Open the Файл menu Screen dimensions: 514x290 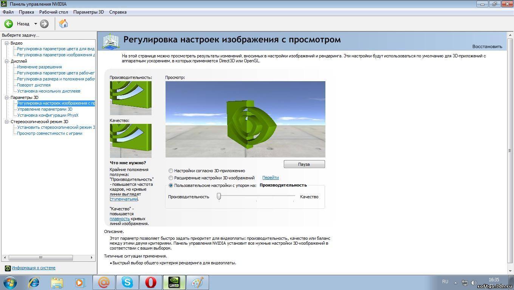[x=8, y=12]
